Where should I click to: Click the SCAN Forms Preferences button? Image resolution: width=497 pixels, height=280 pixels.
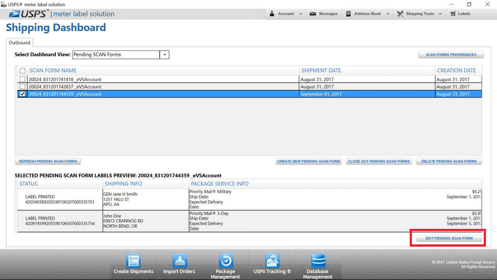(x=451, y=55)
